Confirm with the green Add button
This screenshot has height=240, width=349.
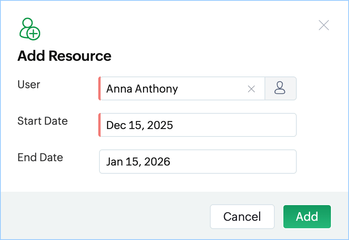[307, 216]
